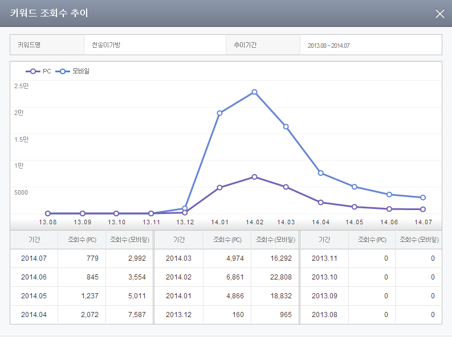This screenshot has width=452, height=337.
Task: Close the keyword view trend dialog
Action: [439, 14]
